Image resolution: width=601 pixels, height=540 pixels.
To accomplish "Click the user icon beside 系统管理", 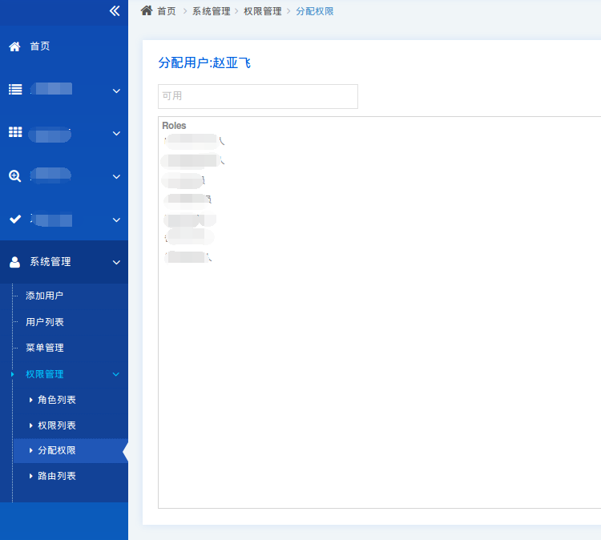I will (14, 262).
